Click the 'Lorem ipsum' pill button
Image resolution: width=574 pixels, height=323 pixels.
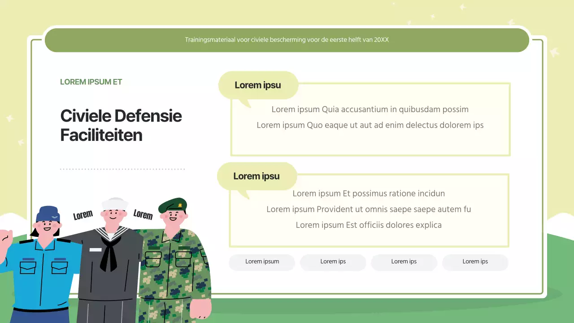point(262,262)
